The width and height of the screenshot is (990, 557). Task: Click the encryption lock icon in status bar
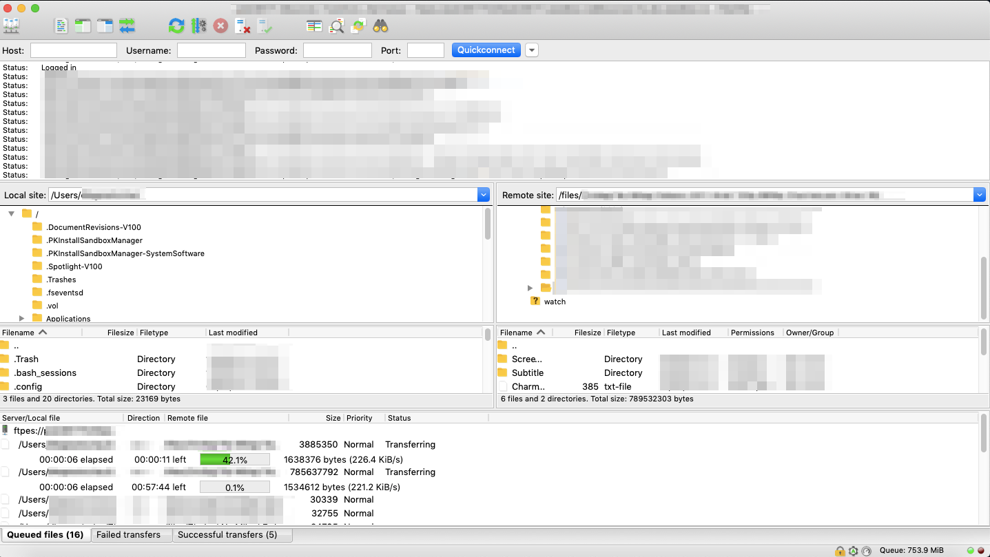840,551
